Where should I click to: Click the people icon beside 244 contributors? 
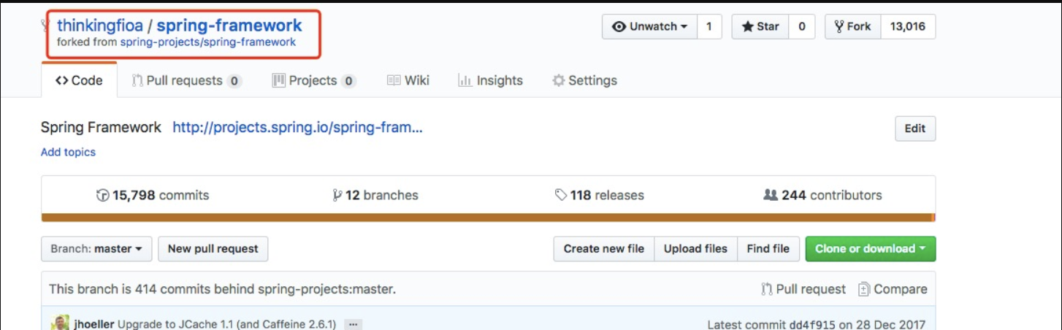[x=770, y=195]
